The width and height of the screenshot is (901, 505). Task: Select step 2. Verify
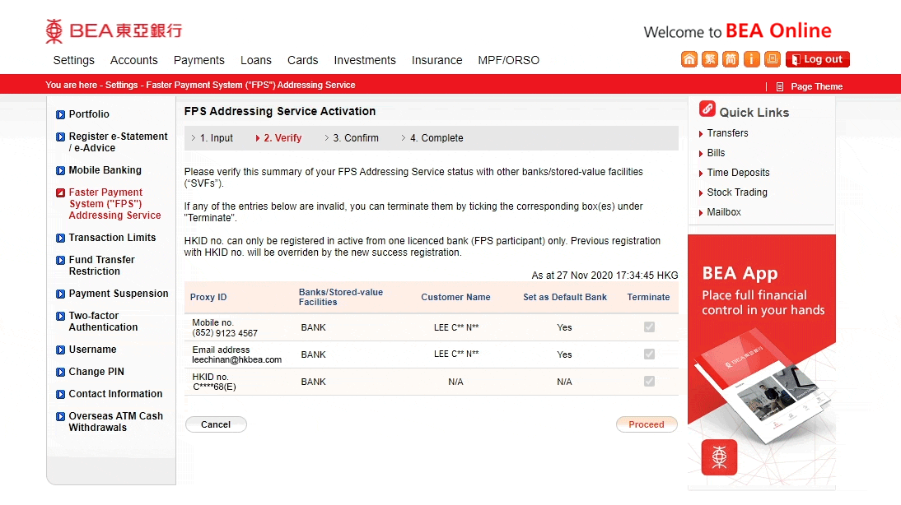282,138
